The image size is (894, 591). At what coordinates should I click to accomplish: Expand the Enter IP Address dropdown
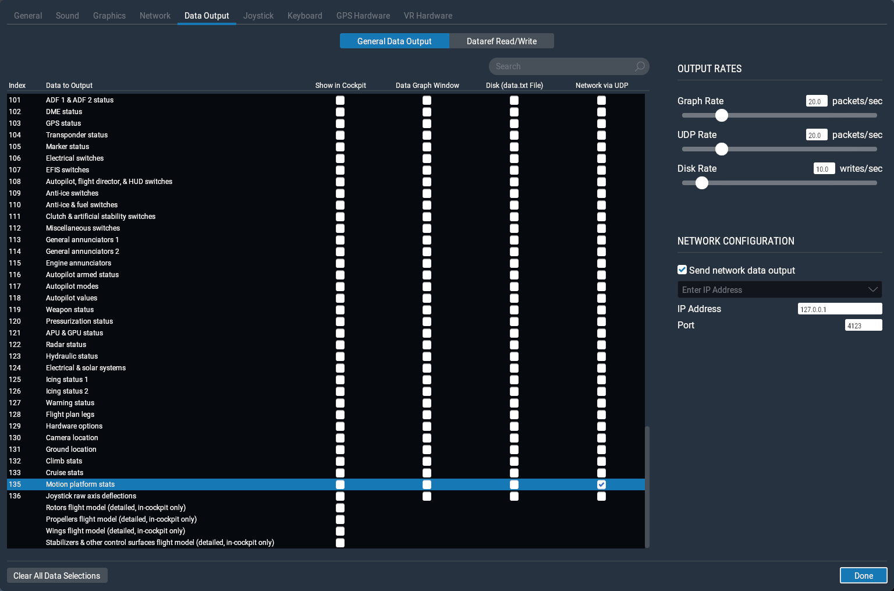pos(872,290)
